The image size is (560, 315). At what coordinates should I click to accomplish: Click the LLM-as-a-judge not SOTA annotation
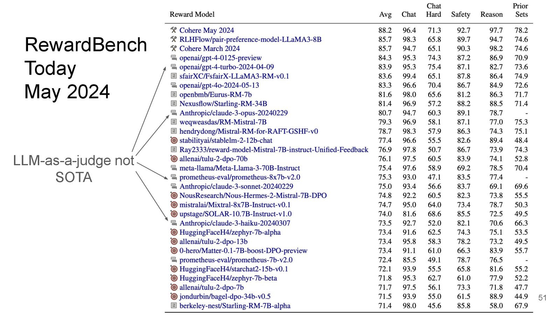(x=73, y=169)
